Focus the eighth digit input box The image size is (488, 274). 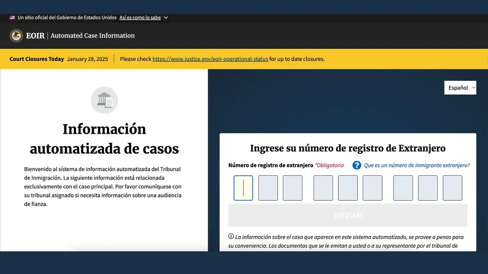pos(428,188)
